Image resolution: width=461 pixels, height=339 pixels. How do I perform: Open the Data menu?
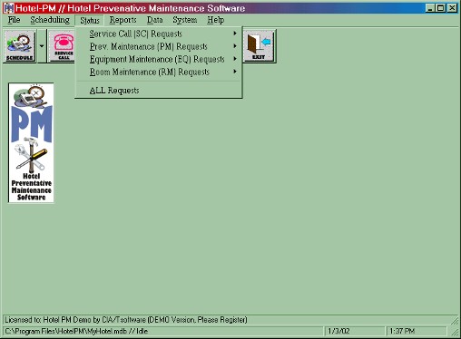coord(154,20)
